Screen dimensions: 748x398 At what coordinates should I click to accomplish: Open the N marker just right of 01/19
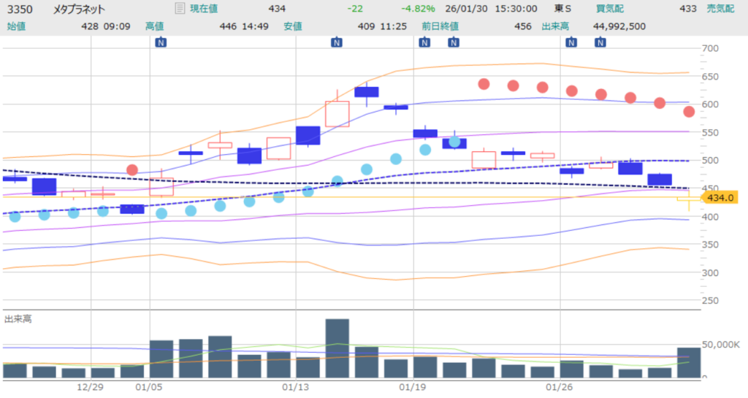[x=454, y=42]
